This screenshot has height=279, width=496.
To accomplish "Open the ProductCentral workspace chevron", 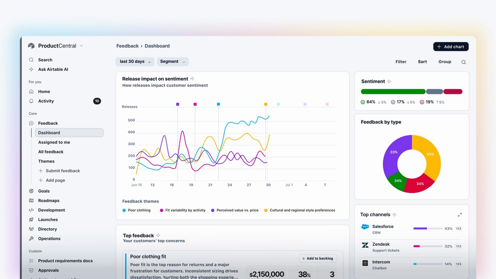I will coord(81,46).
